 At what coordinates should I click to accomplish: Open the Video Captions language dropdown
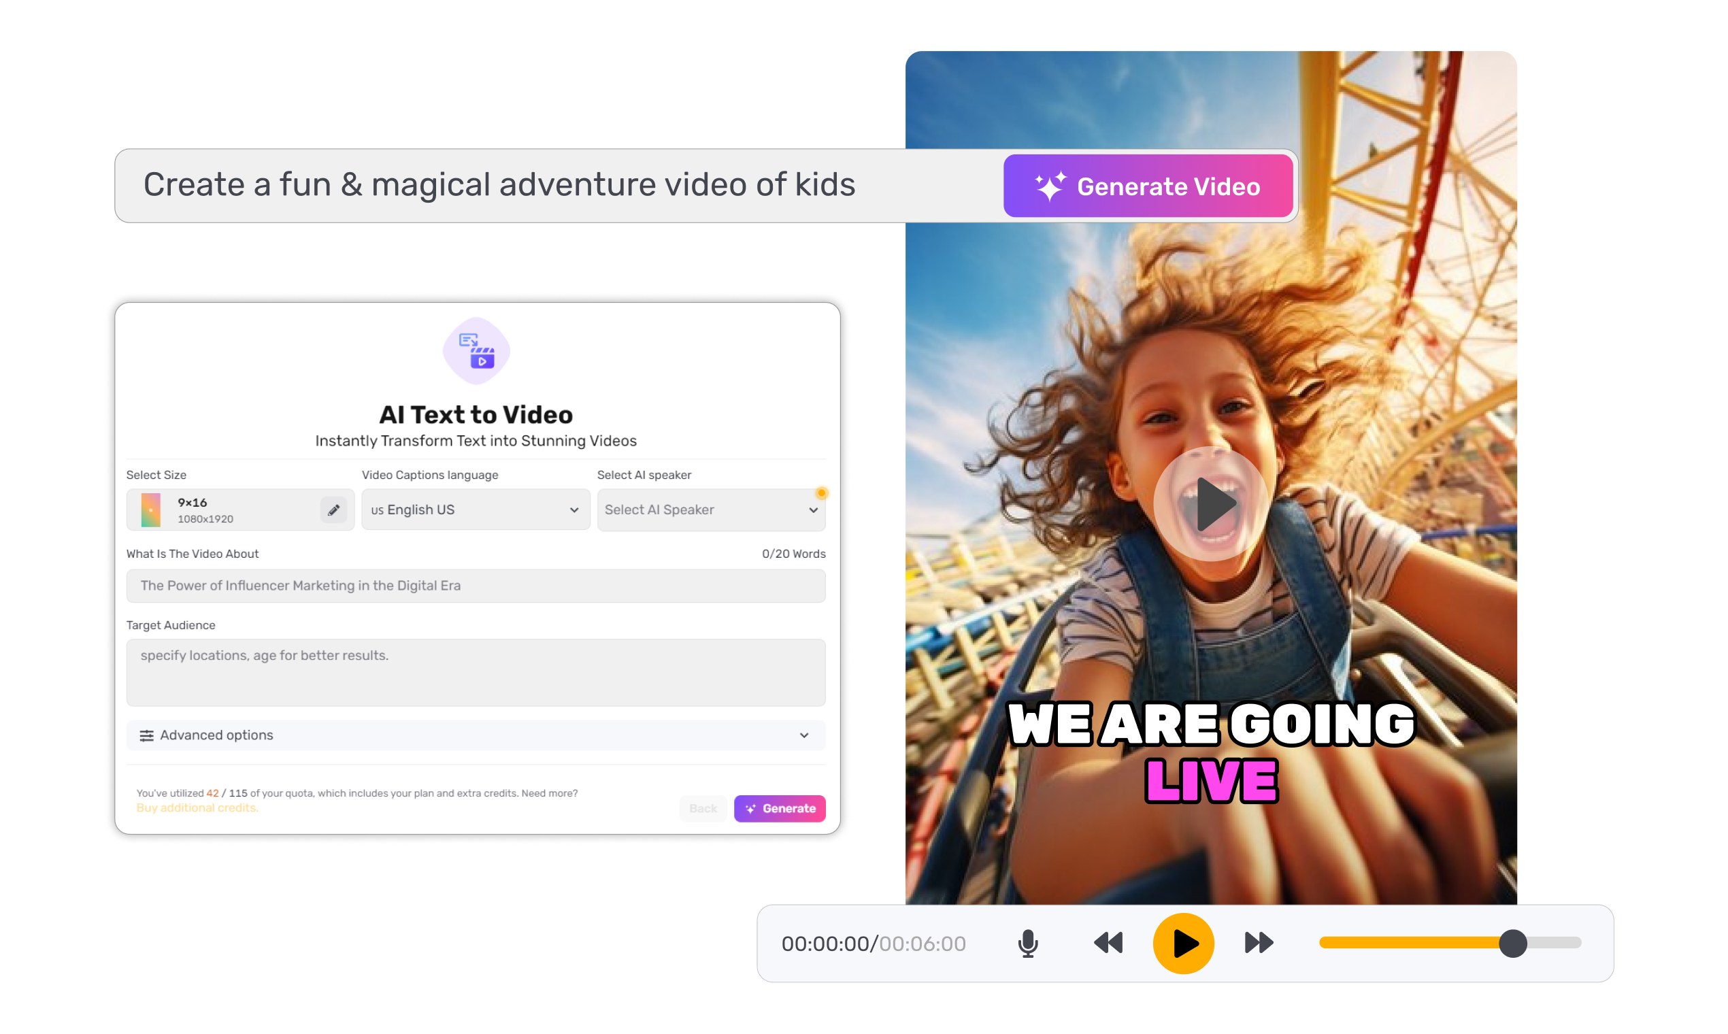pos(475,510)
